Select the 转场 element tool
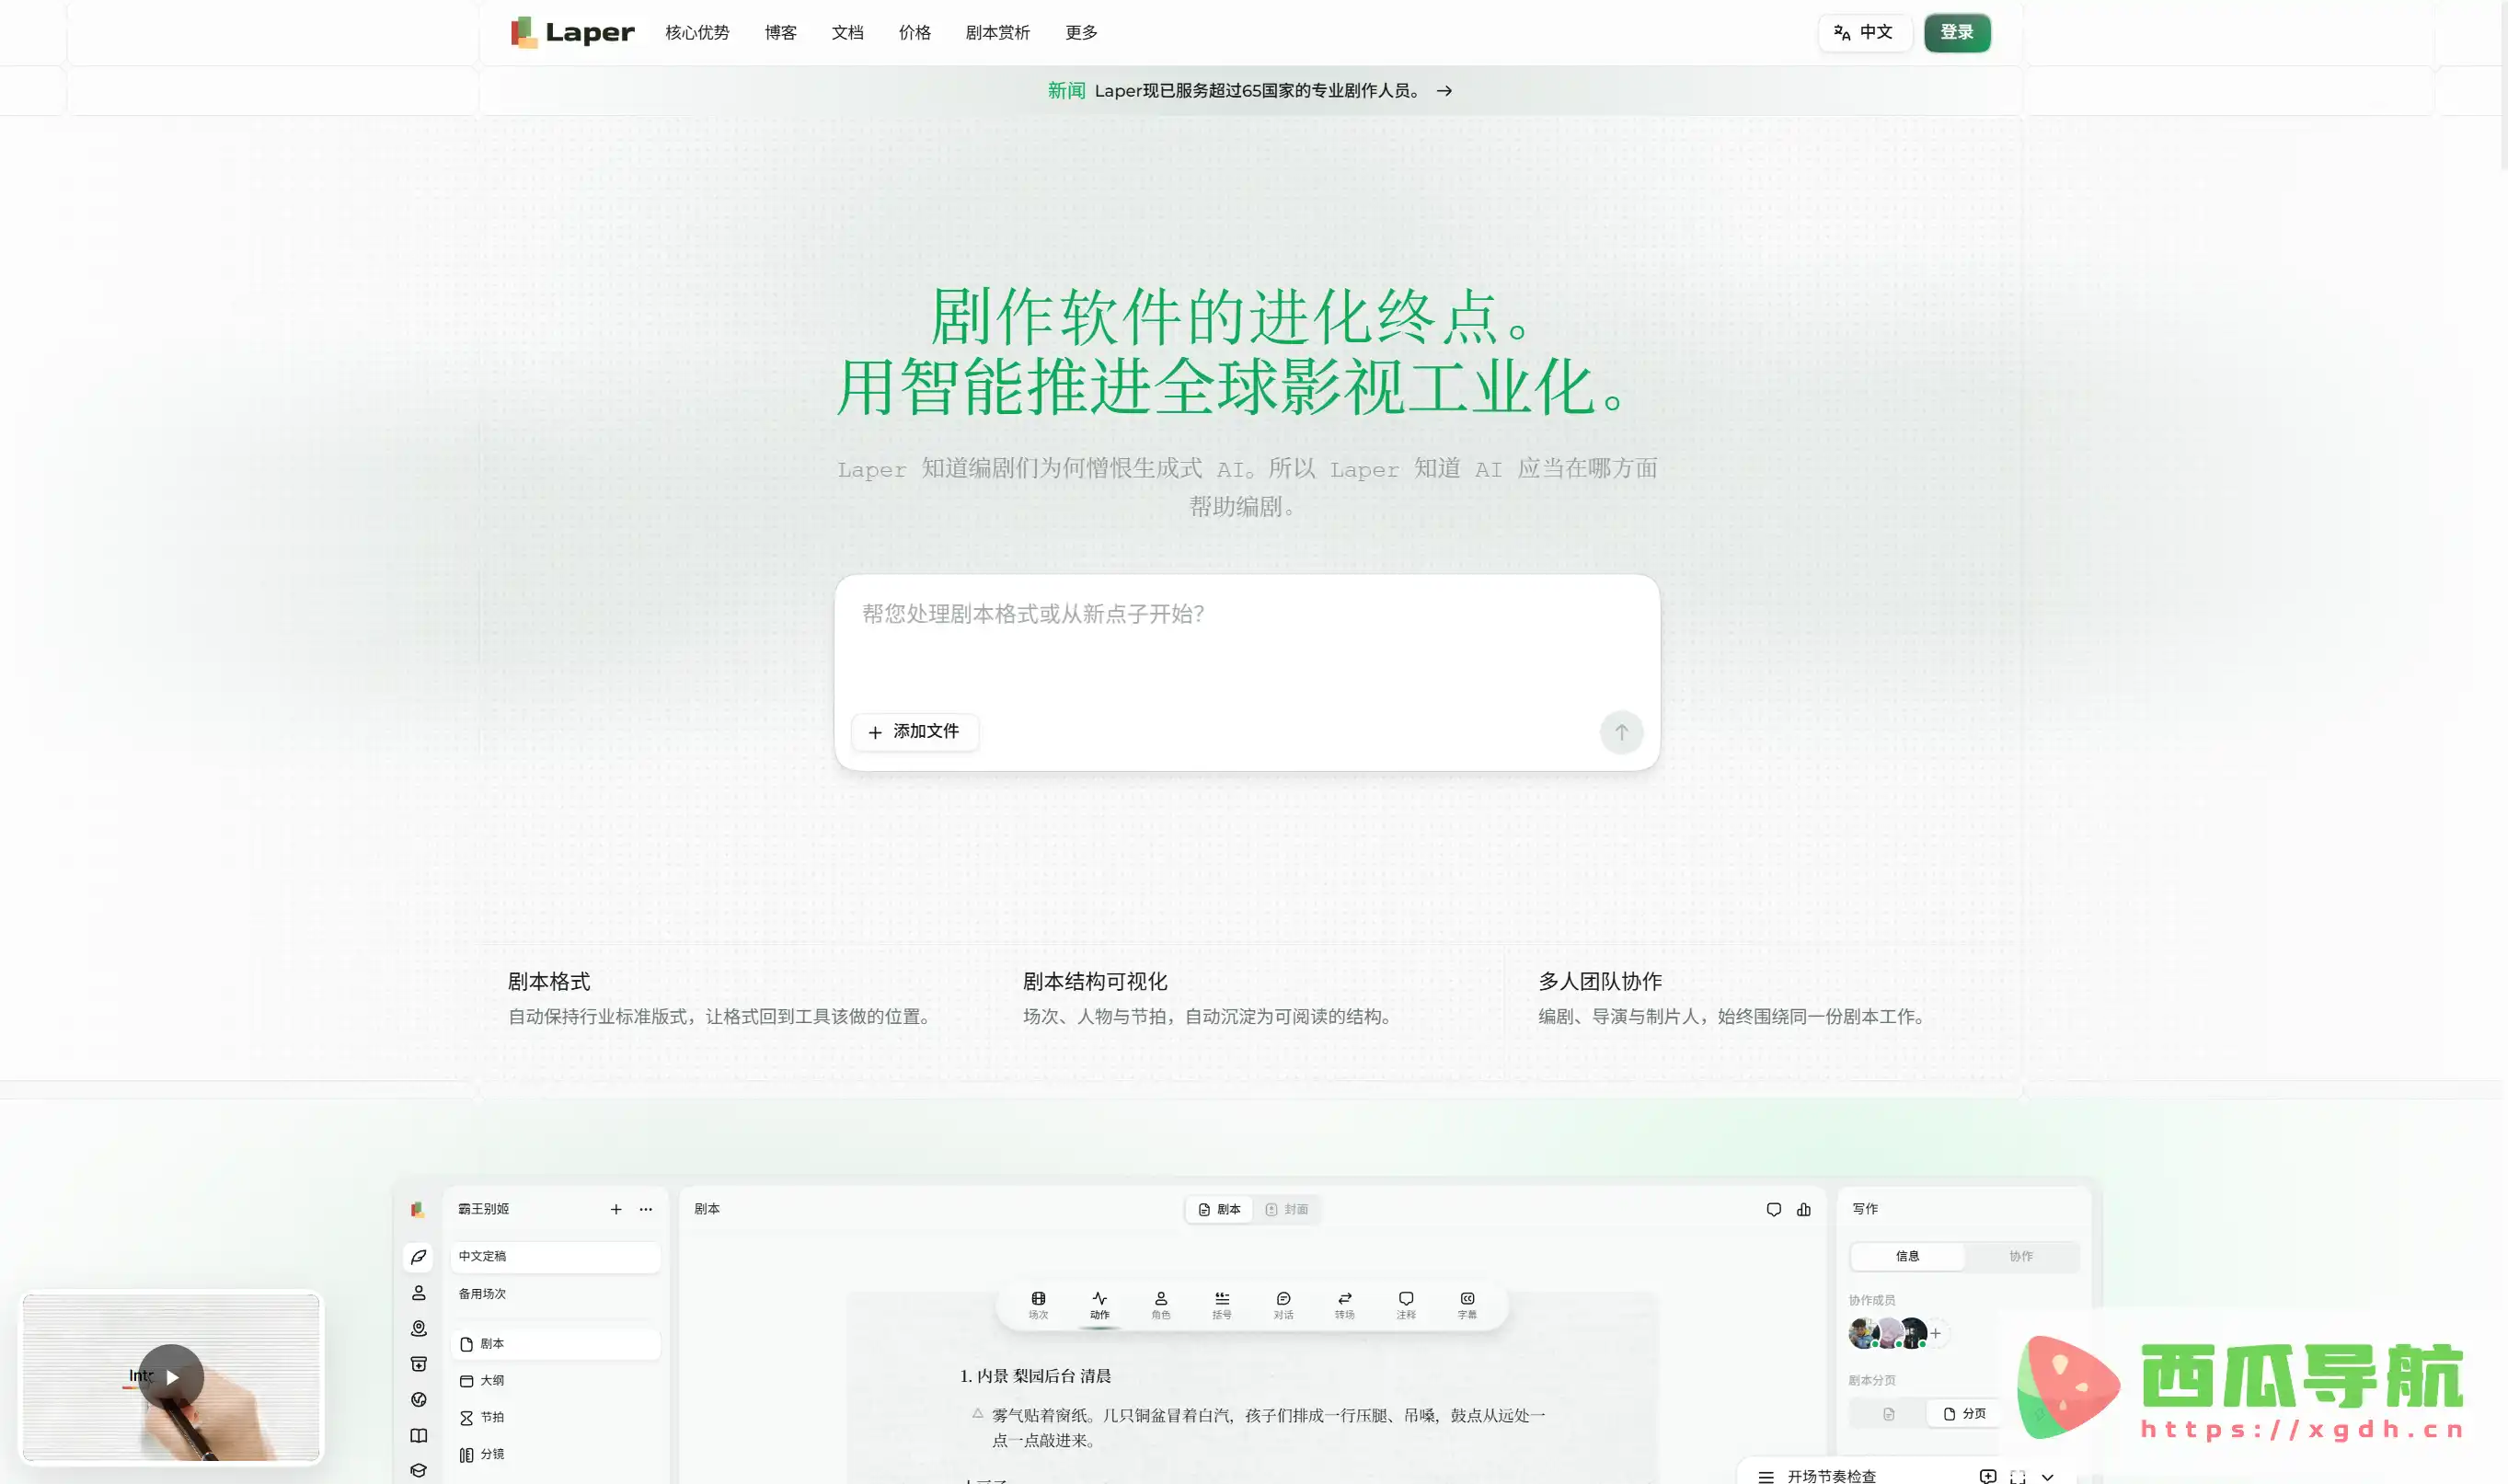The image size is (2508, 1484). (x=1344, y=1305)
